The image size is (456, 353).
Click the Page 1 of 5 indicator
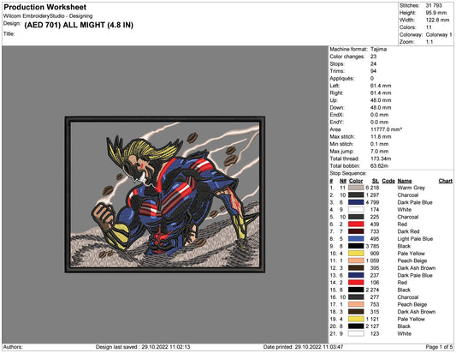point(439,347)
